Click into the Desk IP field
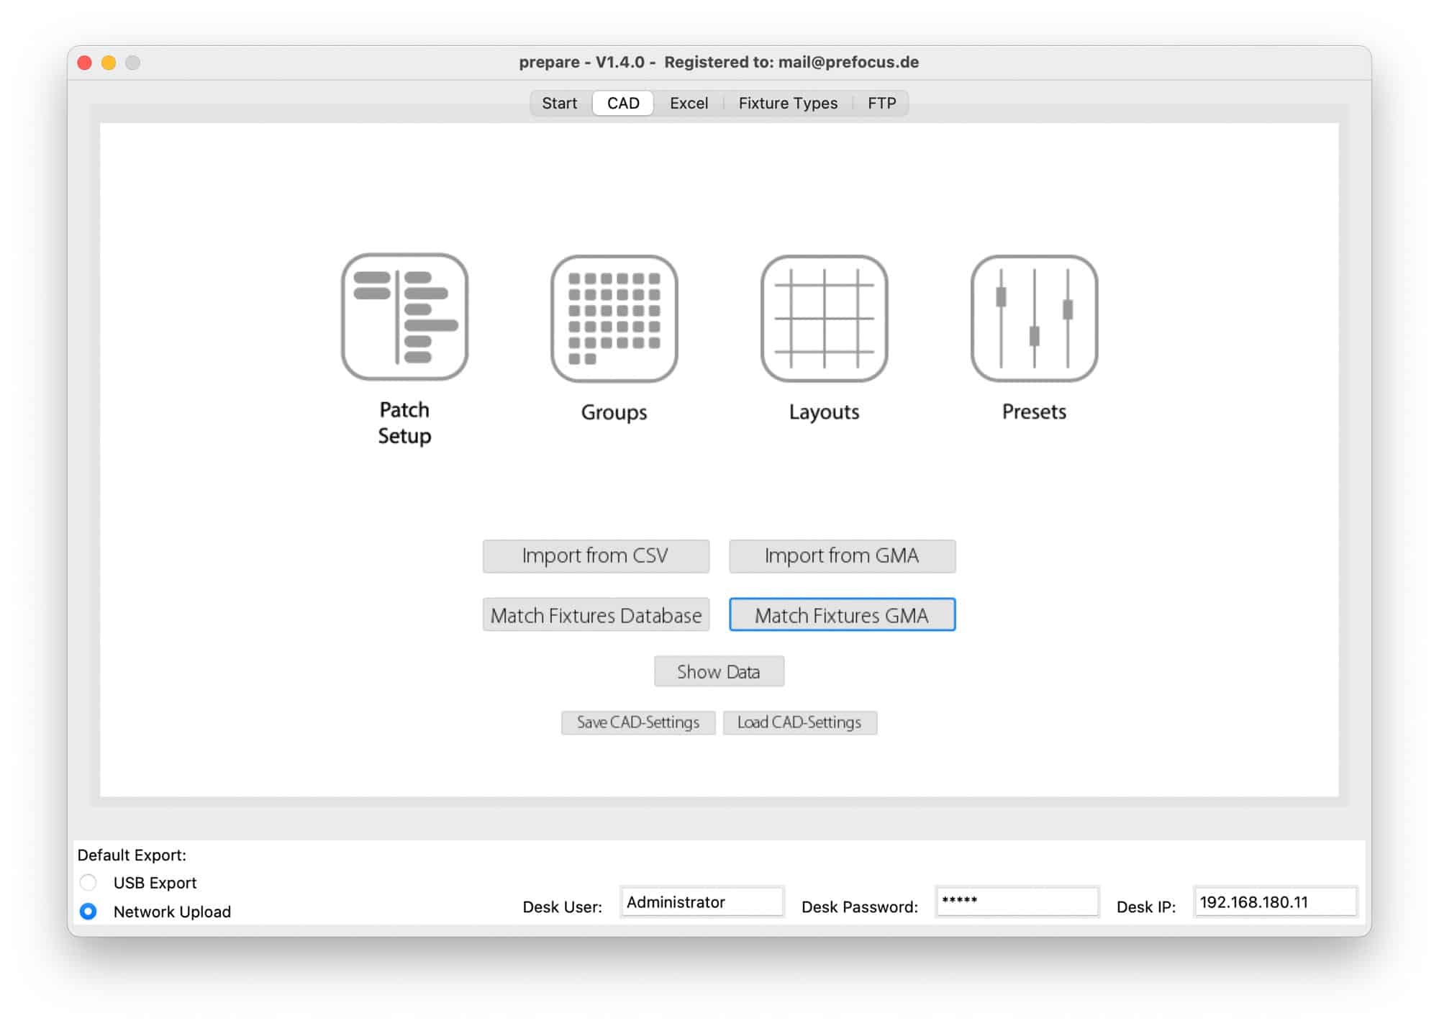The width and height of the screenshot is (1439, 1026). pos(1274,902)
